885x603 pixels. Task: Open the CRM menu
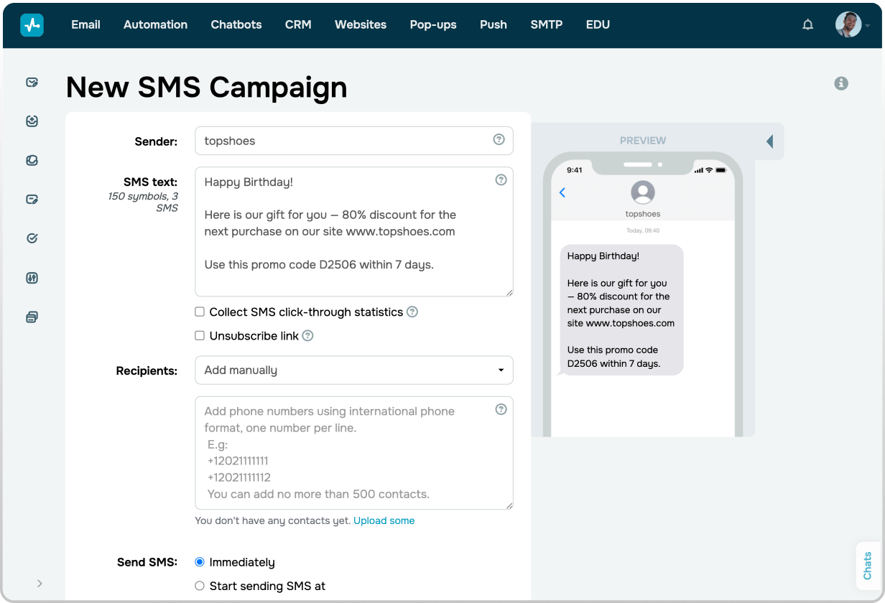[x=298, y=24]
